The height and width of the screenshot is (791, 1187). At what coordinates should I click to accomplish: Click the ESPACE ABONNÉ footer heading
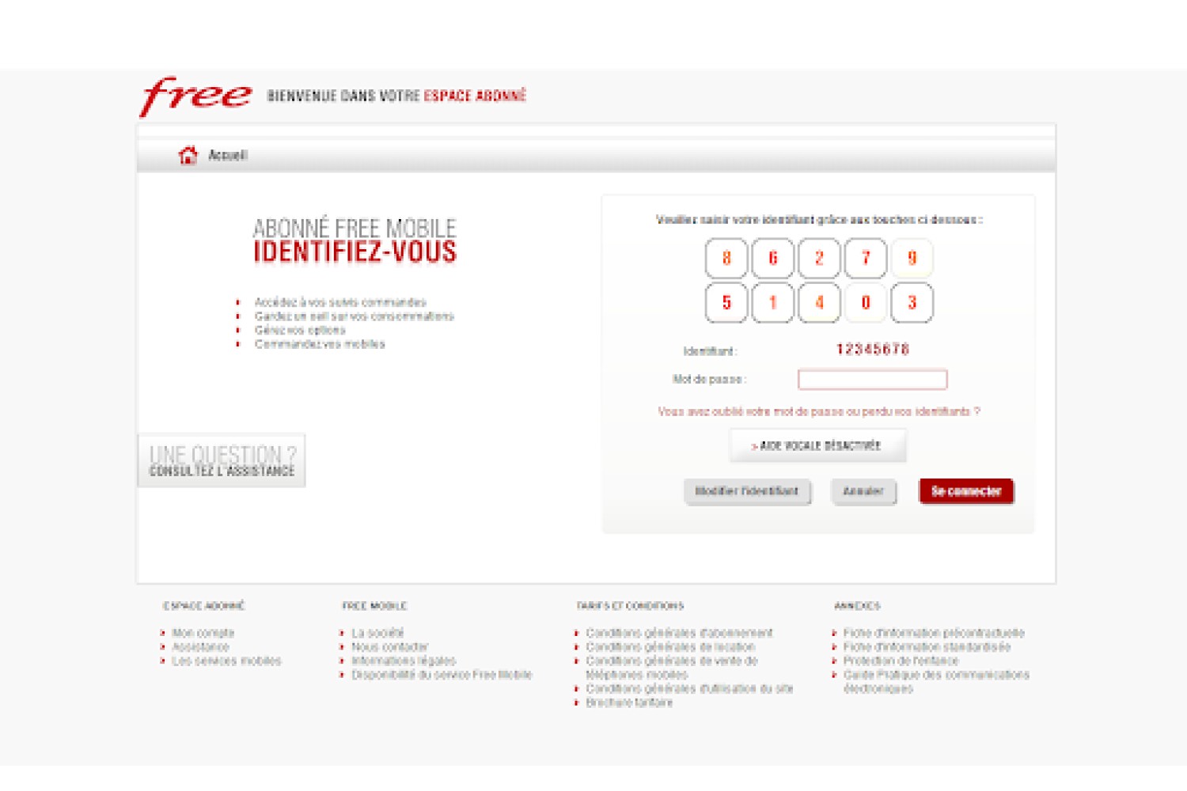coord(204,606)
